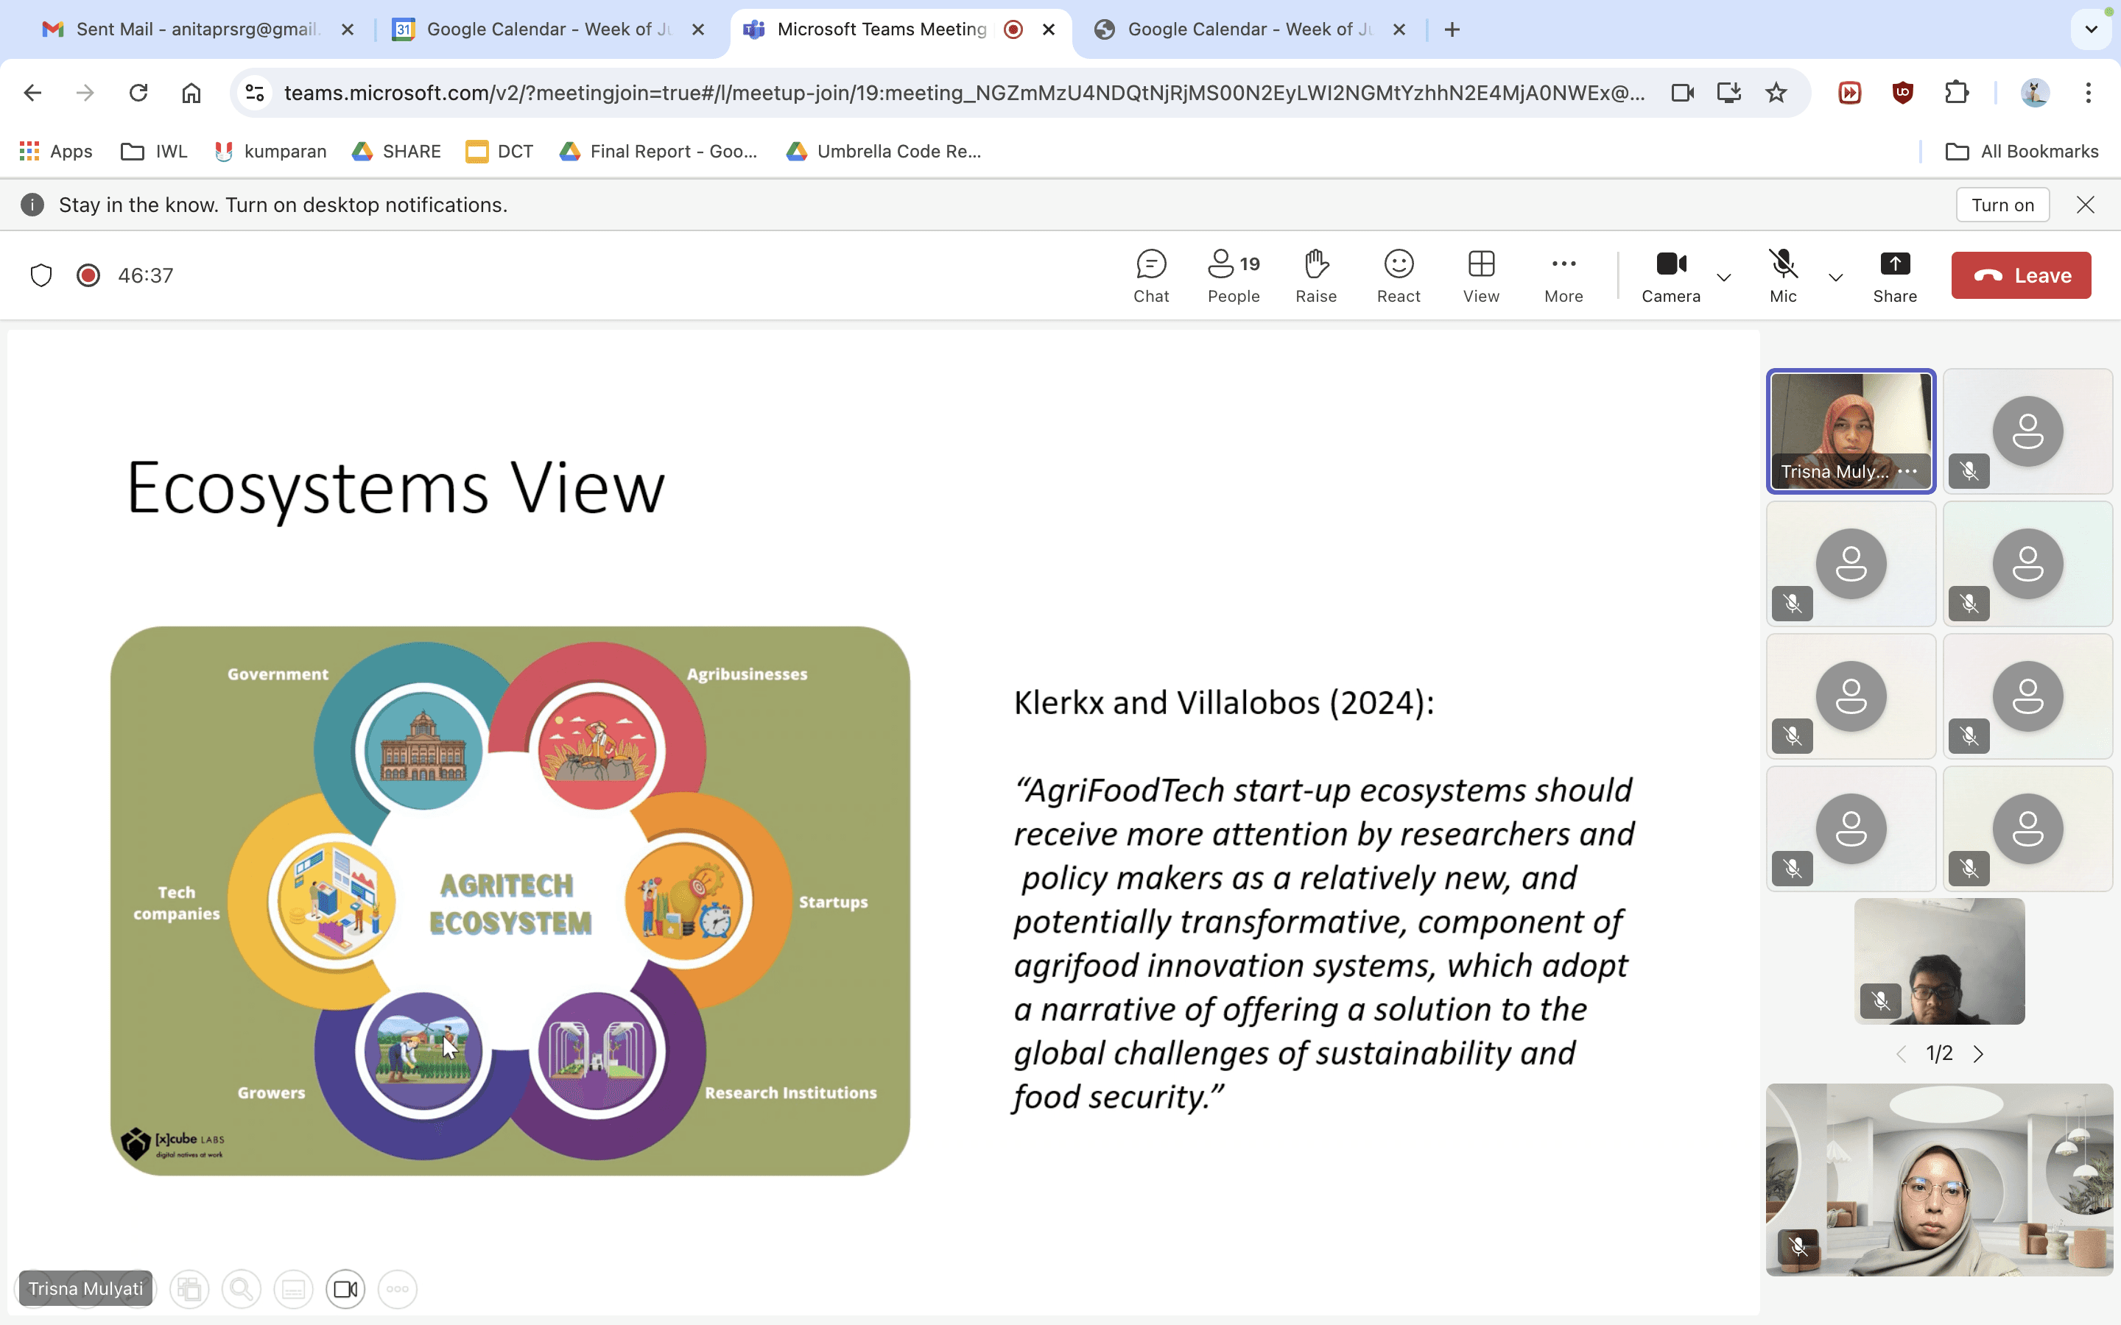2121x1325 pixels.
Task: Close the Microsoft Teams Meeting tab
Action: (1049, 29)
